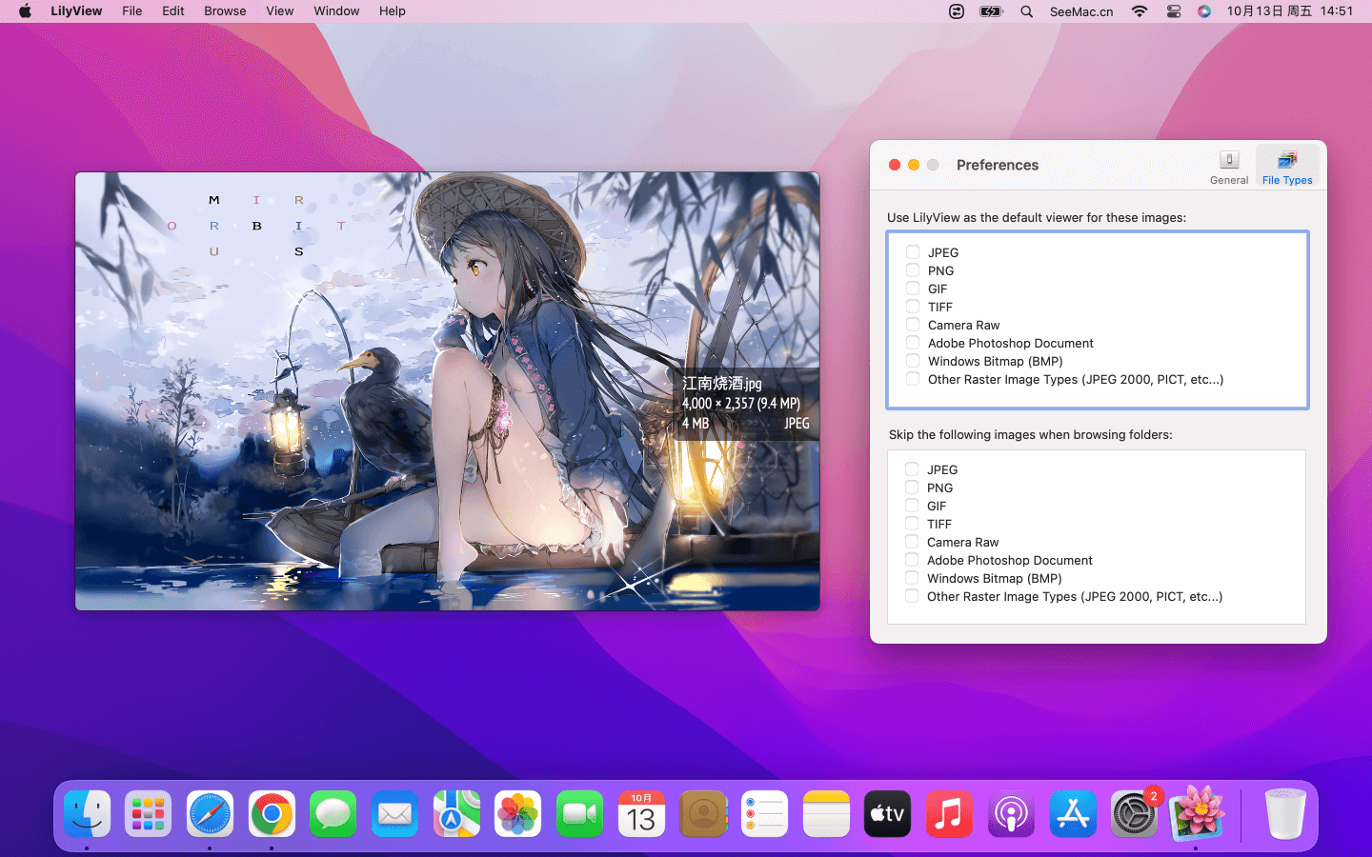The width and height of the screenshot is (1372, 857).
Task: Click LilyView lotus icon in Dock
Action: pos(1196,812)
